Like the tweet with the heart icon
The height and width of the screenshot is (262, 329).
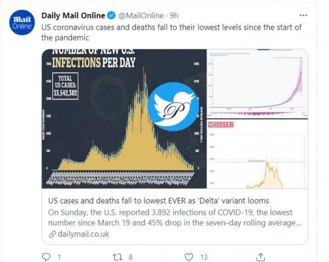(x=189, y=256)
